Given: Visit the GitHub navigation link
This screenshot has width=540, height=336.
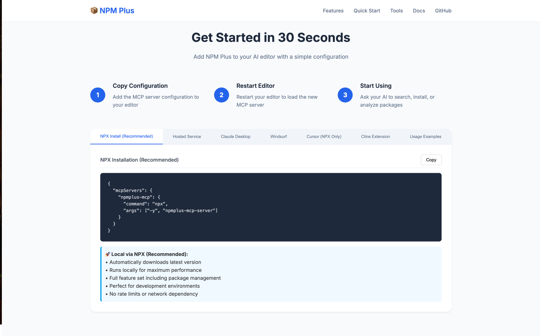Looking at the screenshot, I should coord(443,11).
